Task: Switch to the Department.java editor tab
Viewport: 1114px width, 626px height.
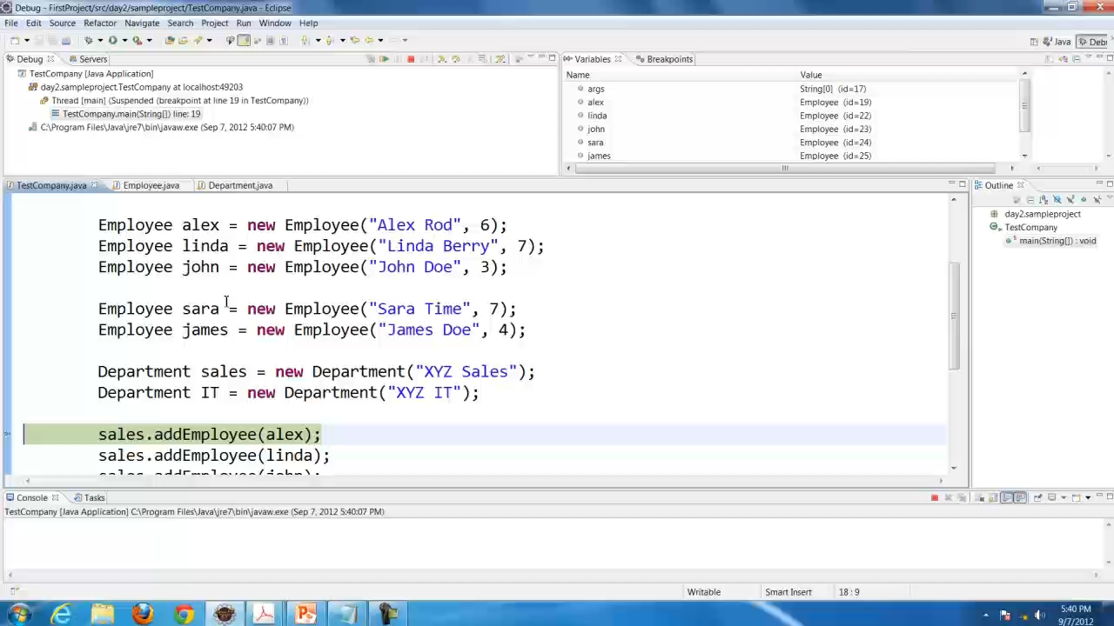Action: (240, 185)
